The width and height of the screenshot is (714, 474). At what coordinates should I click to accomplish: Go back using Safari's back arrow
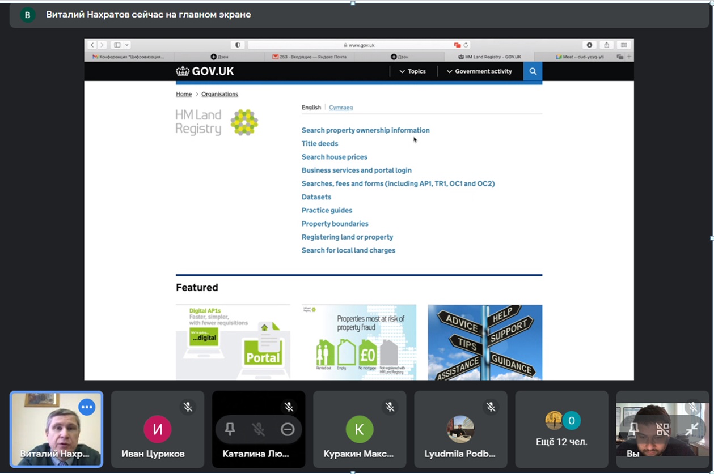coord(92,45)
